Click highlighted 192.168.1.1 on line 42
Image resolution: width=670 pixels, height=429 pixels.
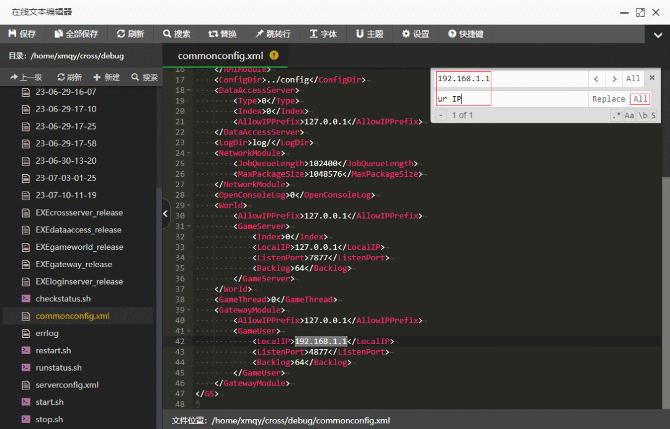(x=321, y=342)
